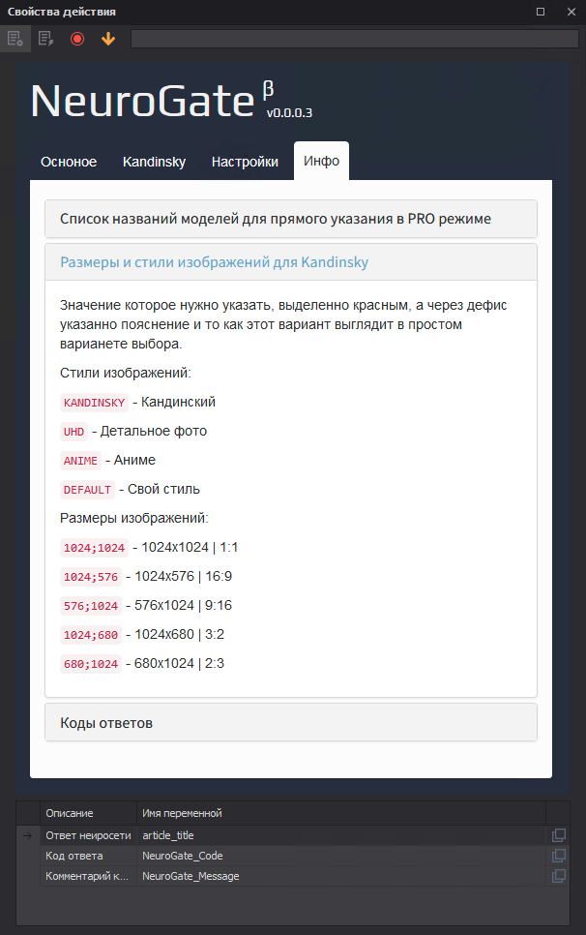
Task: Go to the Настройки tab
Action: (245, 162)
